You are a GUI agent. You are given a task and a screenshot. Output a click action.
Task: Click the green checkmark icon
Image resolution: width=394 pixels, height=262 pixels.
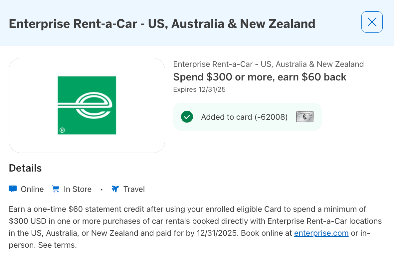187,117
